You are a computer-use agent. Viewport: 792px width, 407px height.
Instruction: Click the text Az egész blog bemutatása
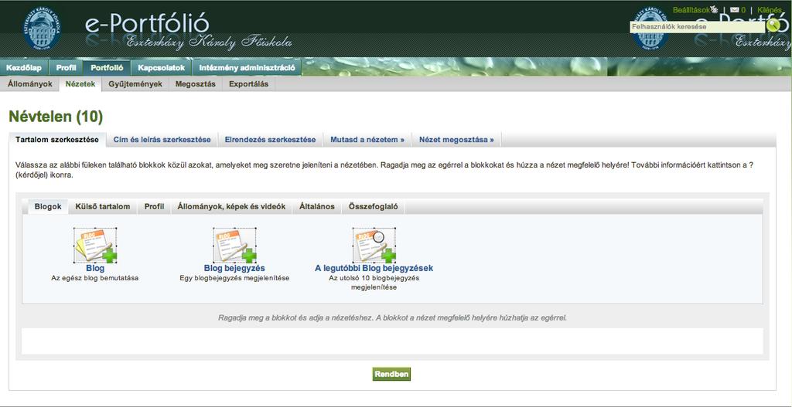95,278
